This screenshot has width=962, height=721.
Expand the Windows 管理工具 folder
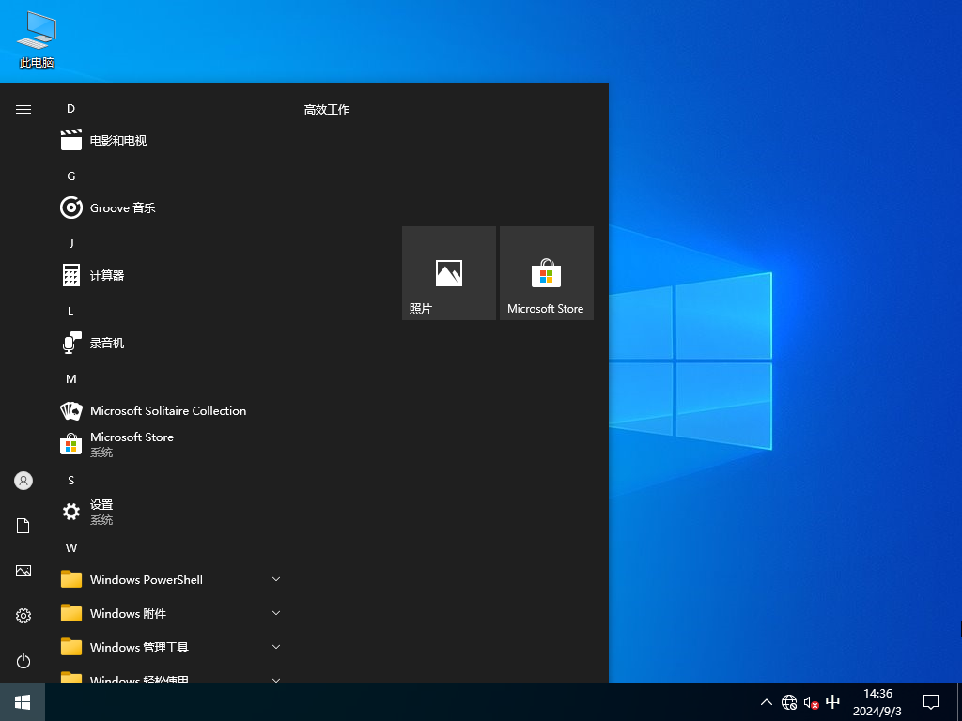point(138,647)
